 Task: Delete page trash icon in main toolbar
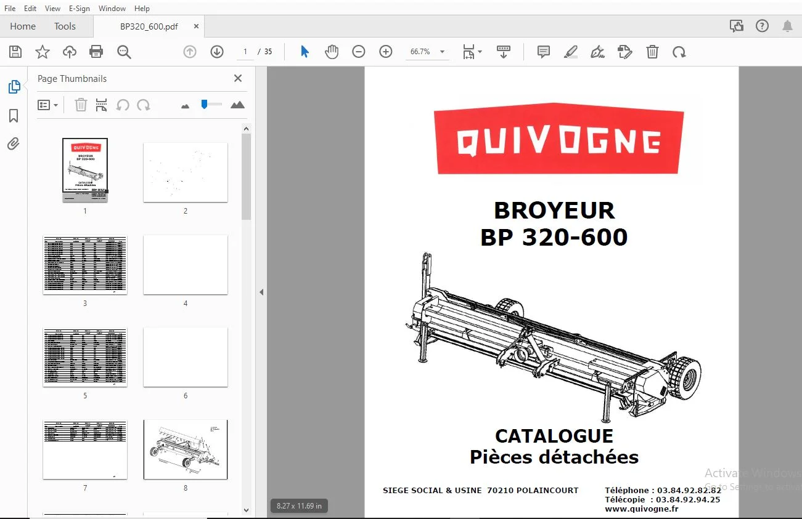coord(652,52)
